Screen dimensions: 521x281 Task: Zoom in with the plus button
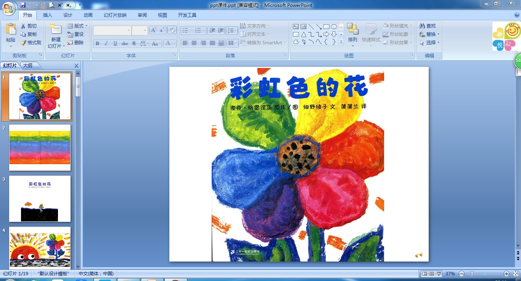click(507, 274)
